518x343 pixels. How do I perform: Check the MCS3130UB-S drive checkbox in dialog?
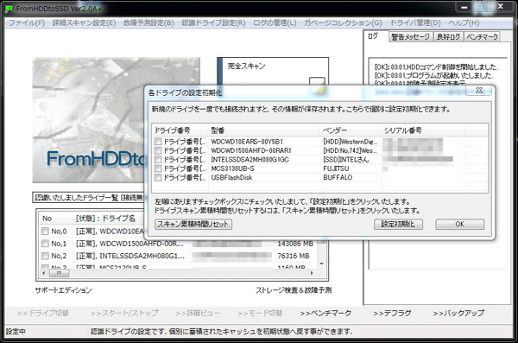(158, 168)
